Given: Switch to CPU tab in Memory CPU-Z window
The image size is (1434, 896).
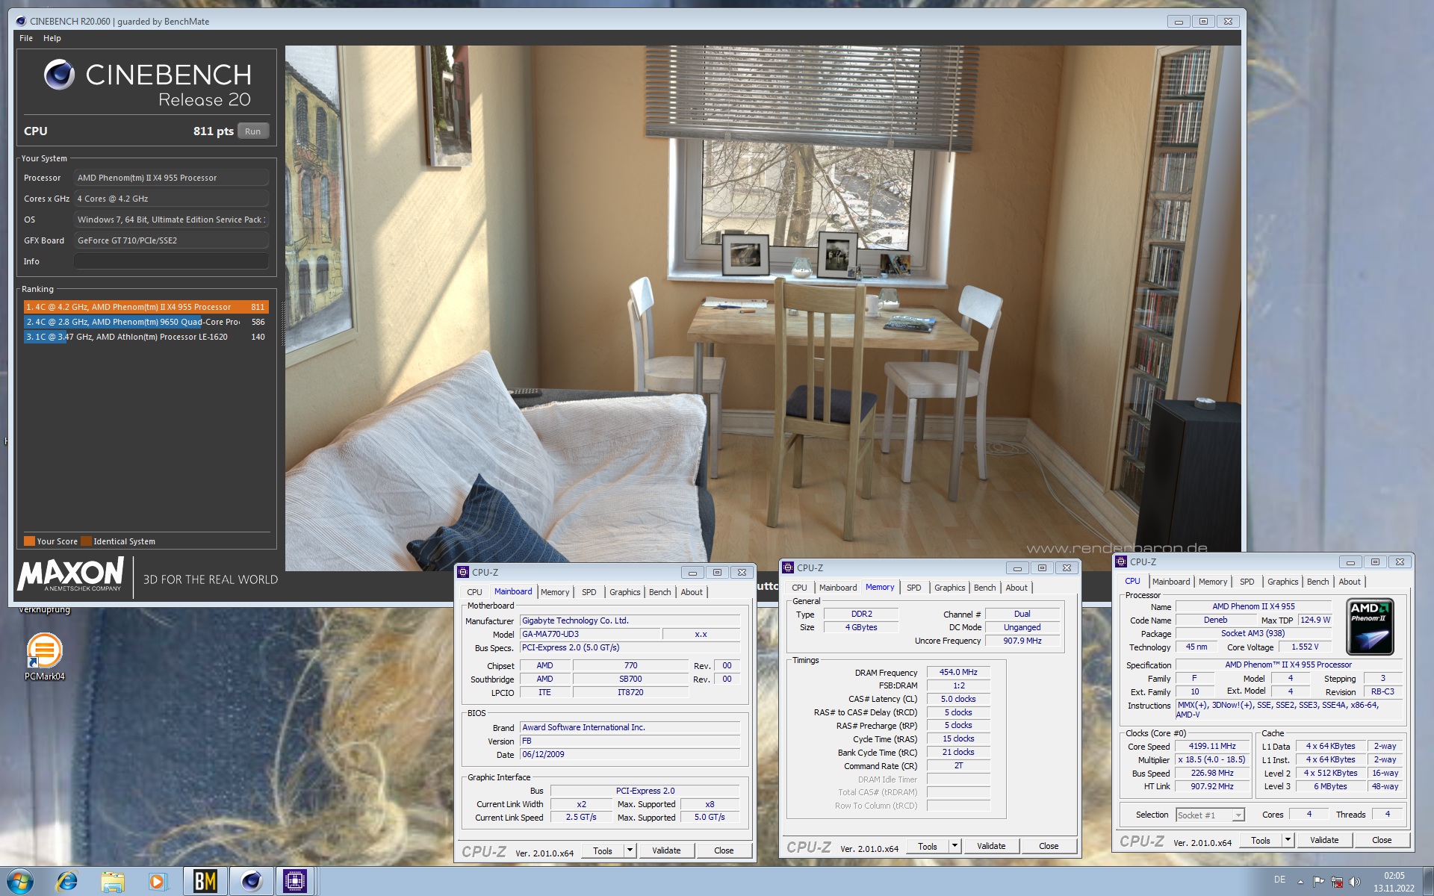Looking at the screenshot, I should [x=799, y=588].
